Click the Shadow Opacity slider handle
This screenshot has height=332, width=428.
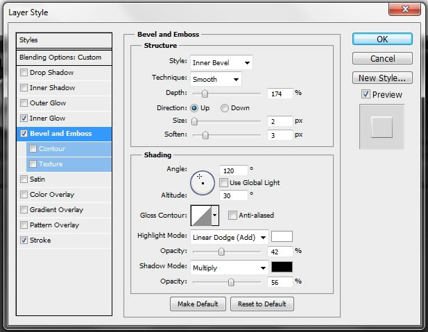tap(231, 282)
